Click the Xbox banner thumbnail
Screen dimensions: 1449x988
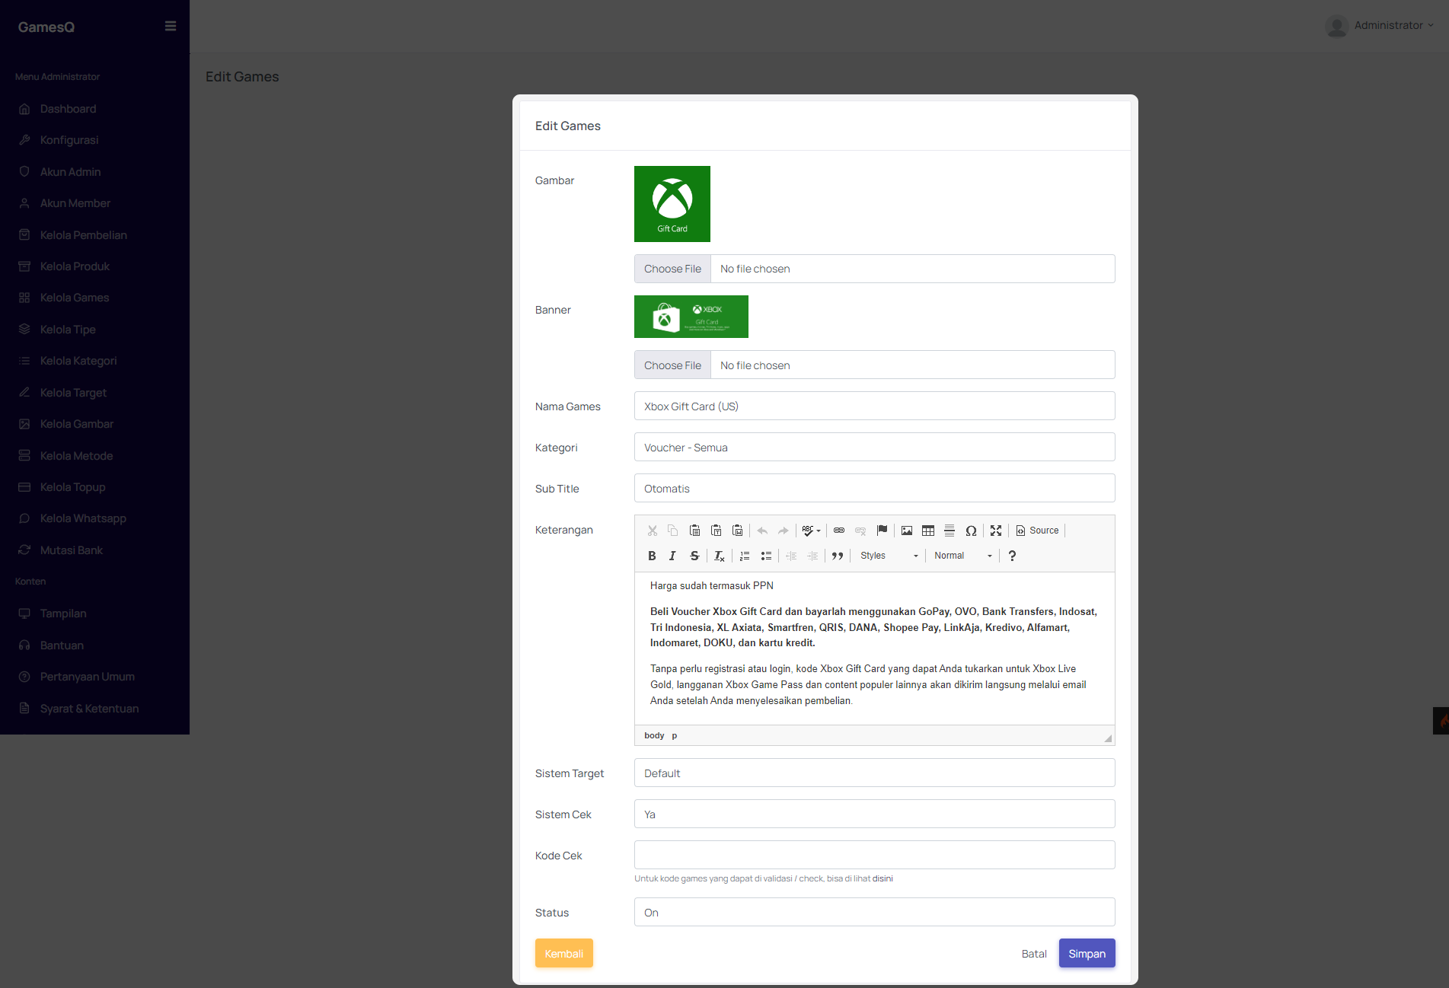point(691,317)
